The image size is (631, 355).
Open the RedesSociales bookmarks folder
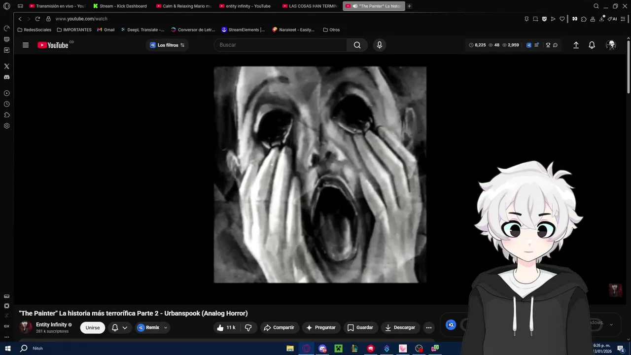35,30
